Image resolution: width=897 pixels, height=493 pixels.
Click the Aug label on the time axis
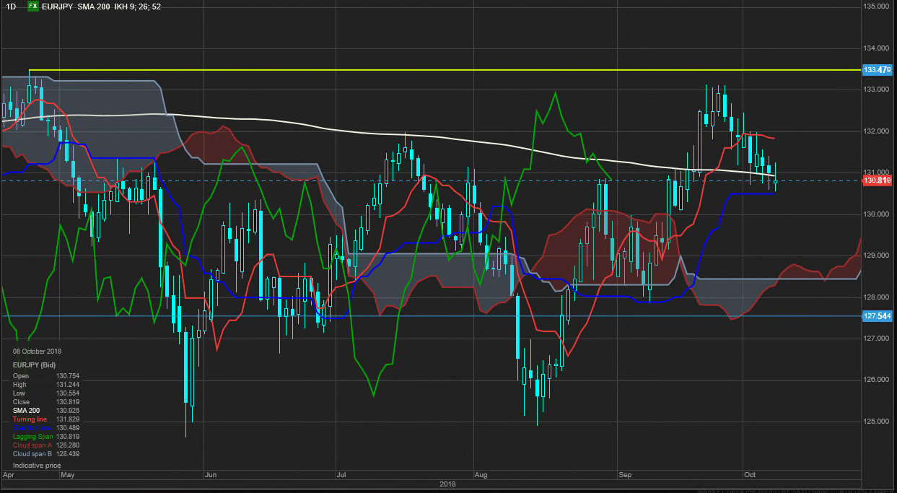(x=481, y=476)
